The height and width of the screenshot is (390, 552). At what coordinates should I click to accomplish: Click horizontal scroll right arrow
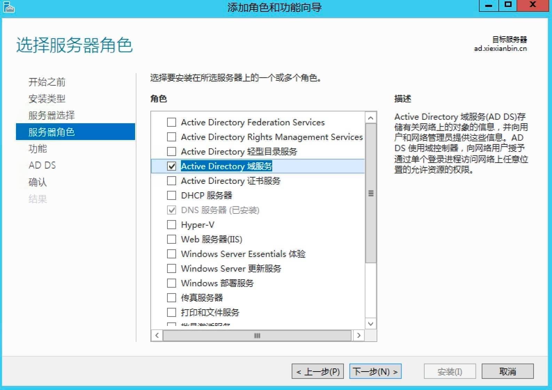tap(358, 335)
